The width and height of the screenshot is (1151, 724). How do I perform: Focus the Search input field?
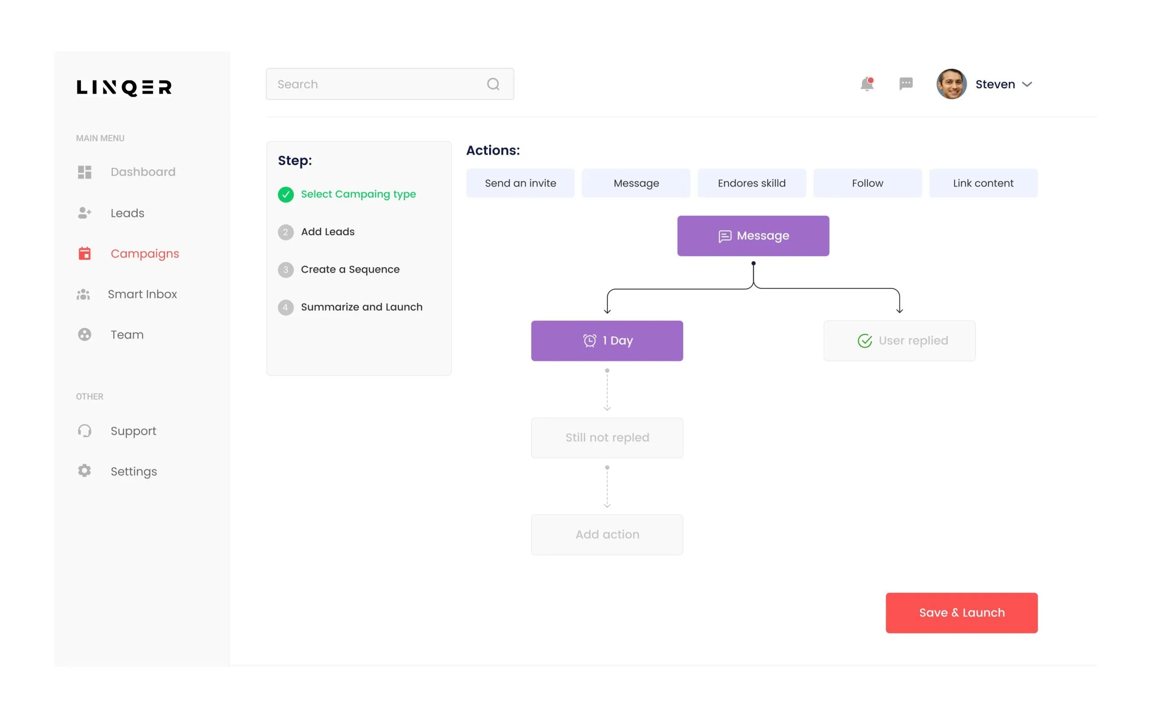click(x=389, y=84)
